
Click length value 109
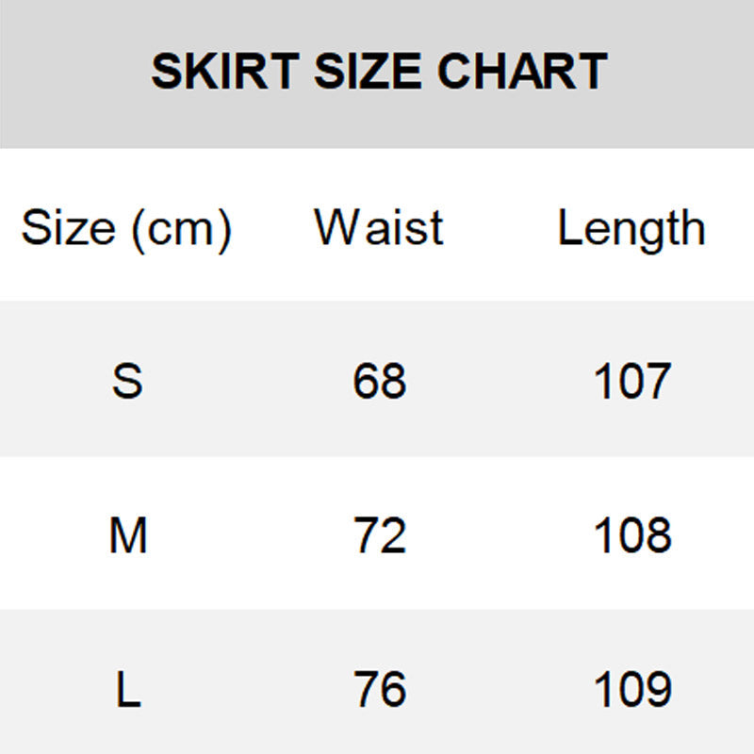631,690
